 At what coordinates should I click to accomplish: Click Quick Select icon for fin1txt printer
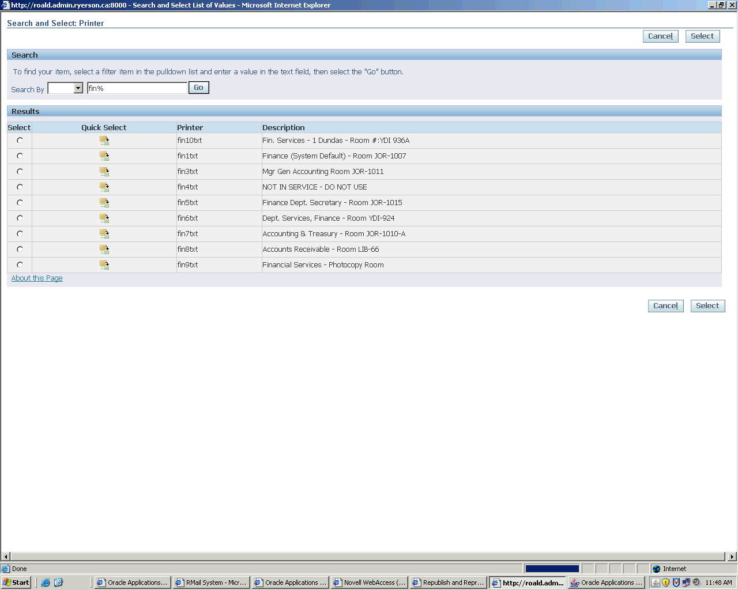point(104,156)
